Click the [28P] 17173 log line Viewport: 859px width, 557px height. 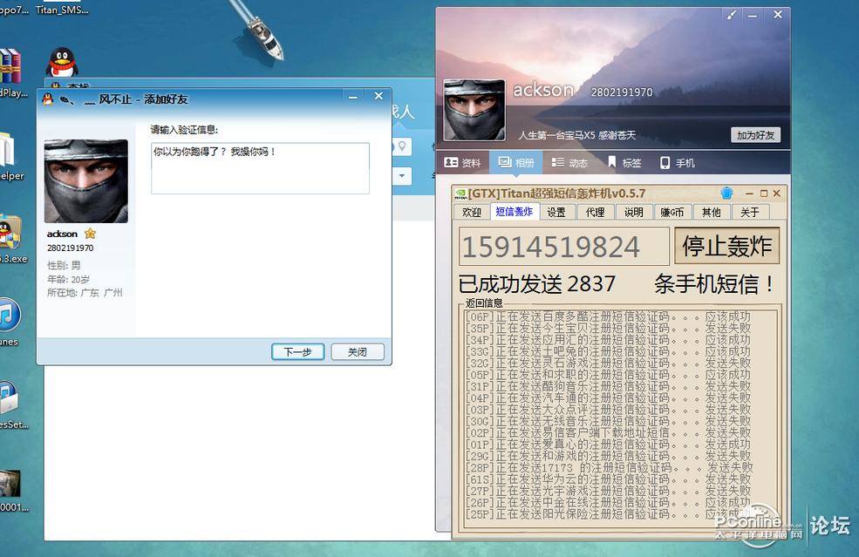coord(610,468)
